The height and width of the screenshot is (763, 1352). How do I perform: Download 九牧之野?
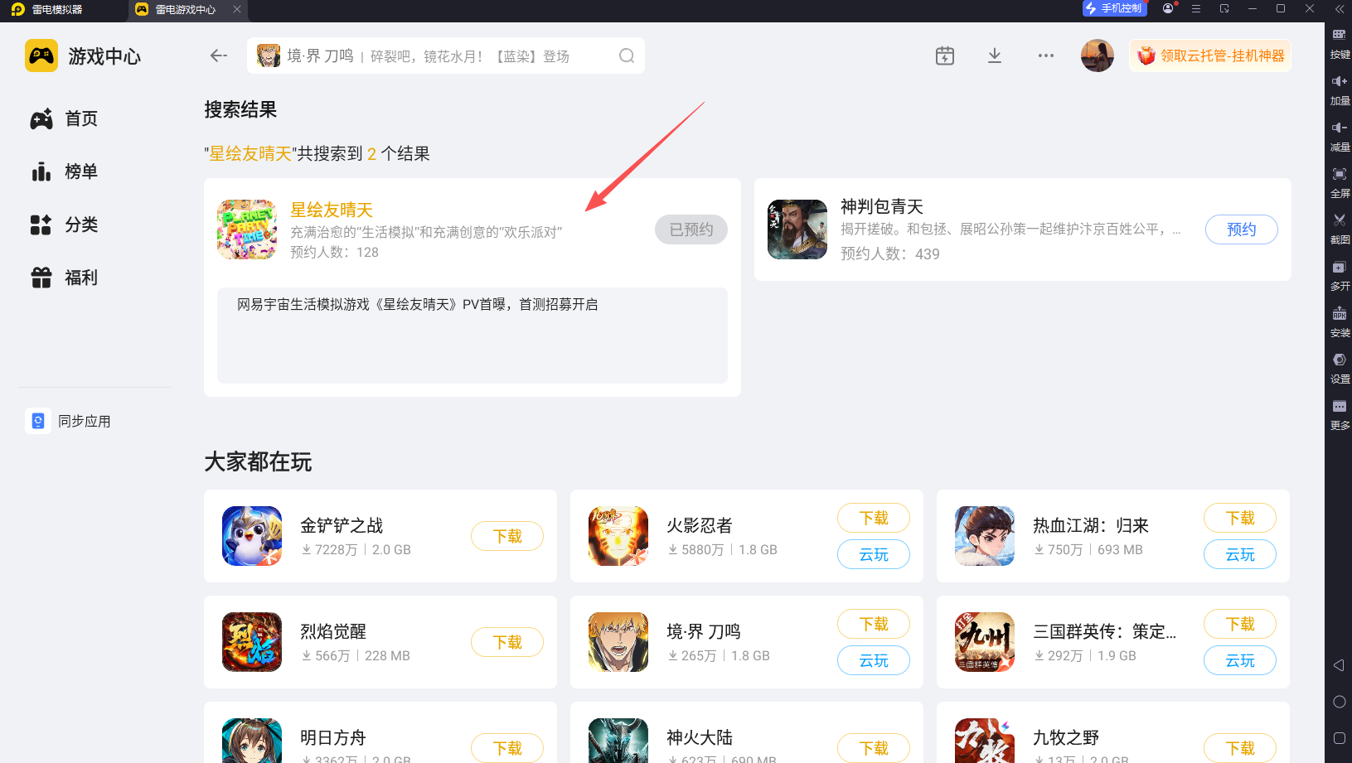1240,748
